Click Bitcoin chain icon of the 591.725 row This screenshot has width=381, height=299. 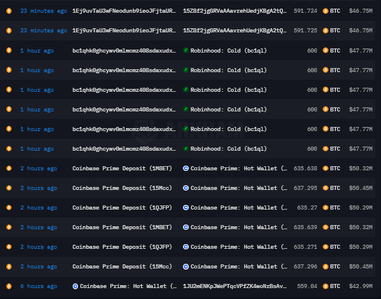(9, 31)
